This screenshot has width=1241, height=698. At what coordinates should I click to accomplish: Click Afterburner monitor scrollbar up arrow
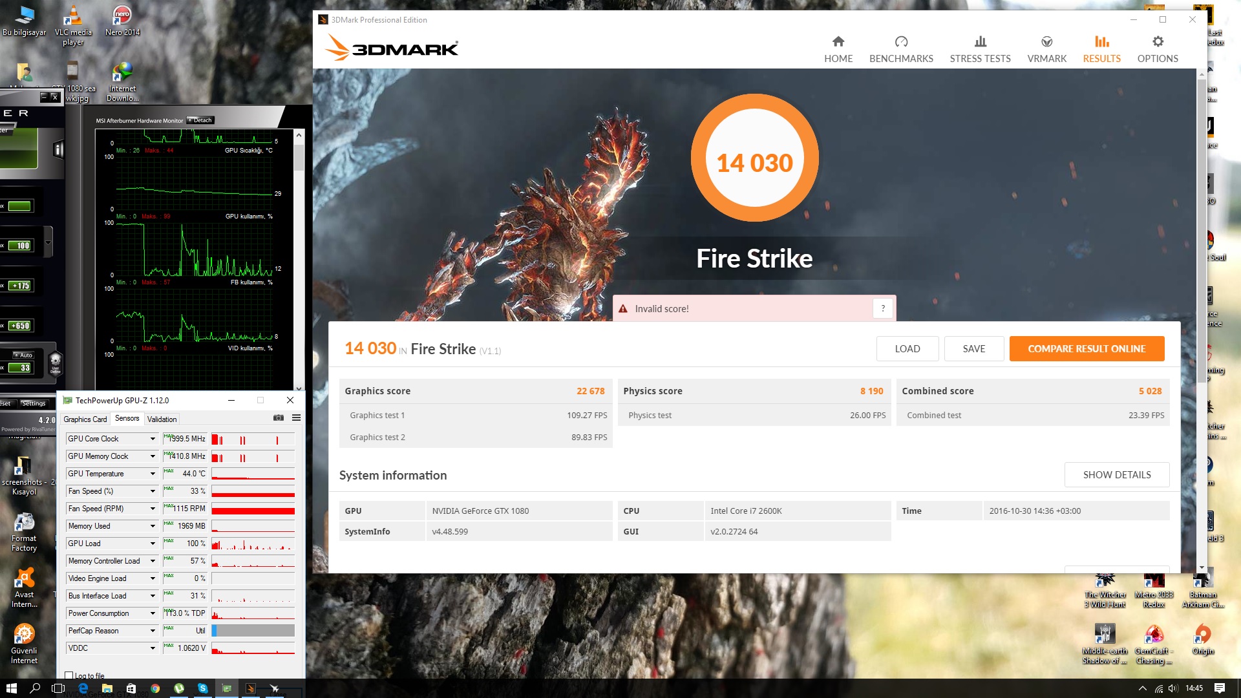(x=299, y=135)
